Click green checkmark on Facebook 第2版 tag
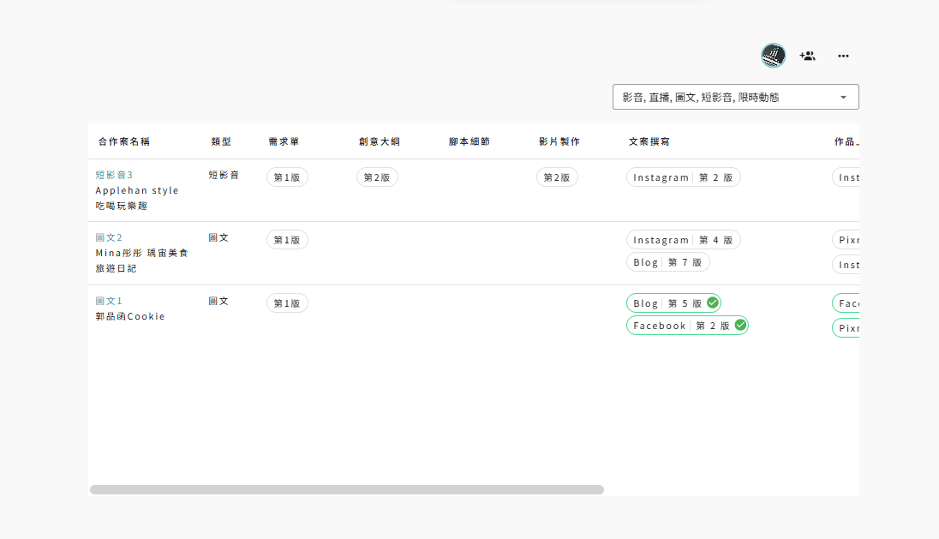Image resolution: width=939 pixels, height=539 pixels. (x=739, y=326)
